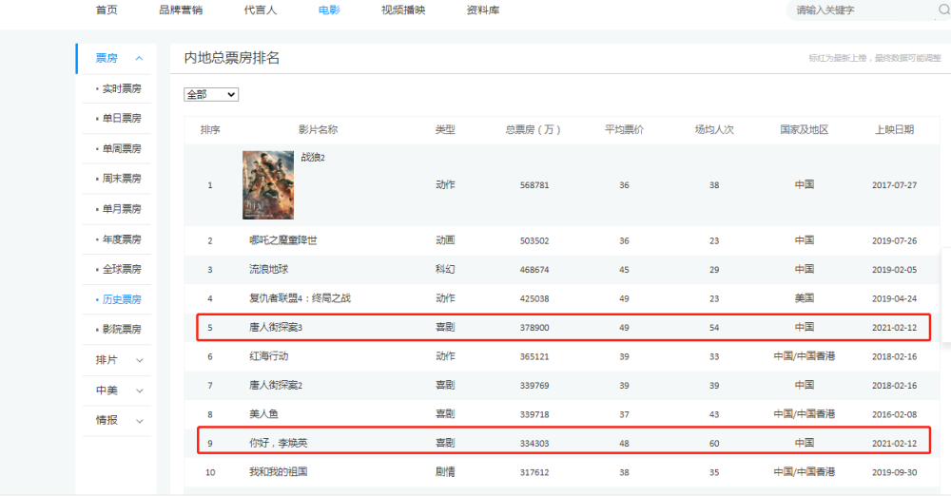Click box office value 317612

[x=534, y=472]
